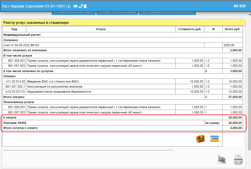
Task: Pay by card with the VISA icon
Action: 214,139
